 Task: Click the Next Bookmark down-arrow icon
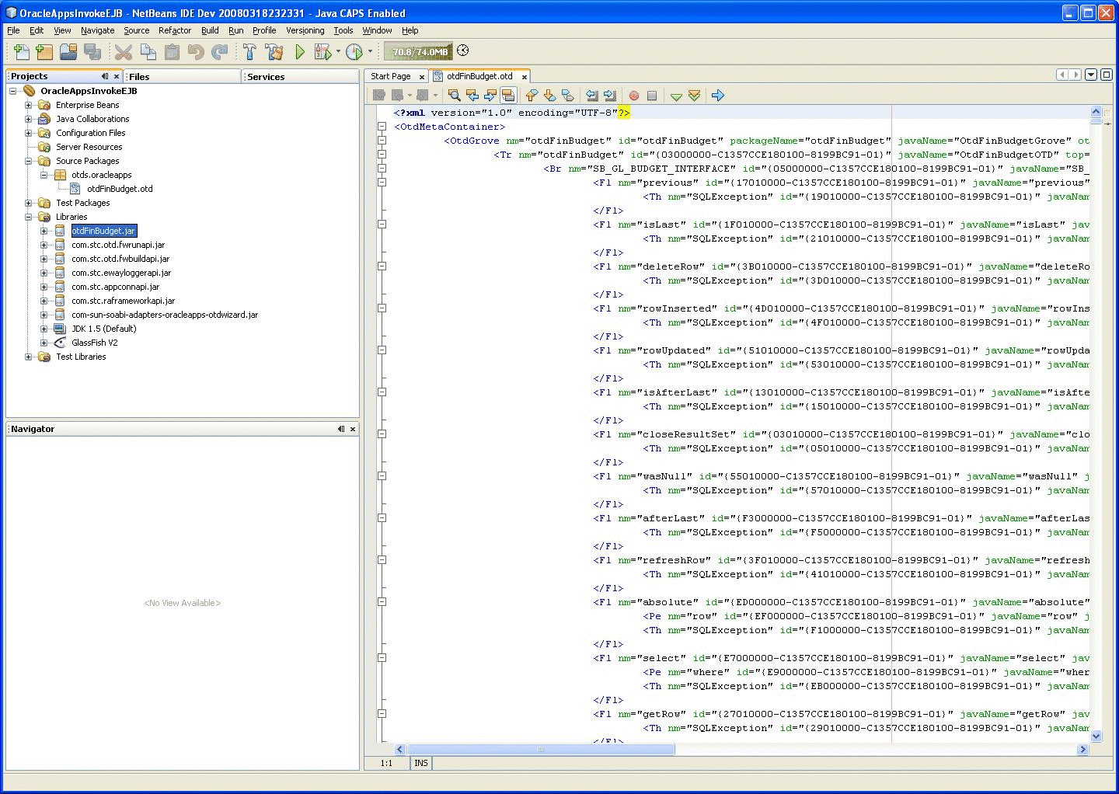549,96
